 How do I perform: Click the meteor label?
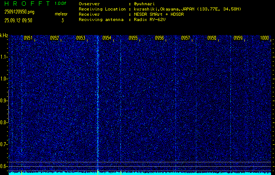pos(61,14)
